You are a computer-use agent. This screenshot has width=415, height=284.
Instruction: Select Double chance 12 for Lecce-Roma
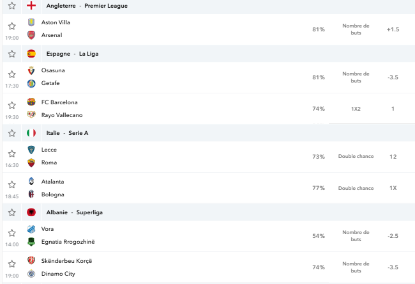coord(393,157)
